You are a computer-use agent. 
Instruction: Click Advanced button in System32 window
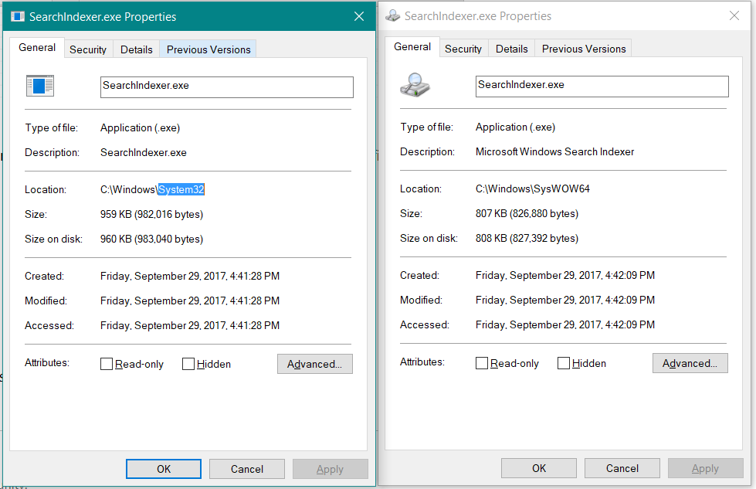point(315,364)
